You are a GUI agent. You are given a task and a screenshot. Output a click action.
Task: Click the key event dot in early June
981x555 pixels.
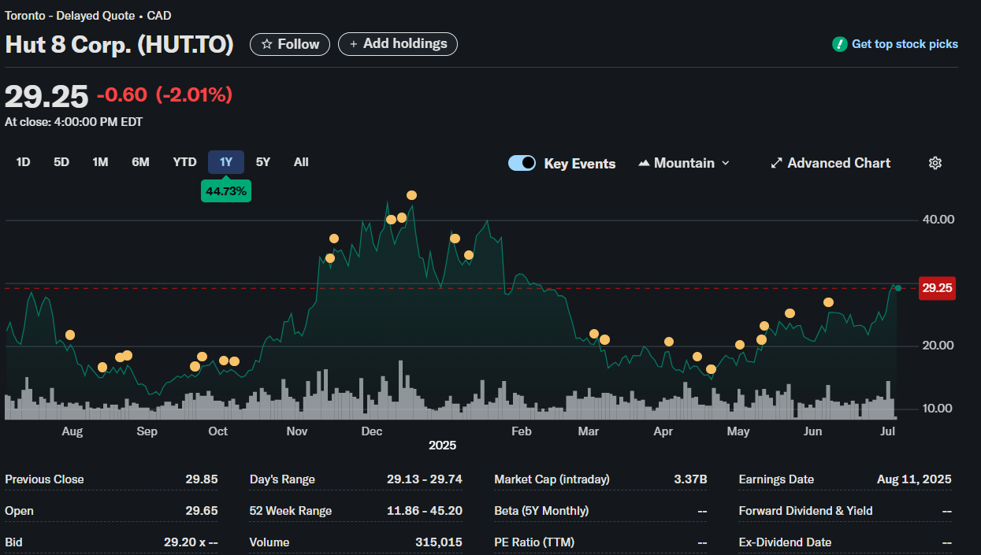(x=828, y=302)
